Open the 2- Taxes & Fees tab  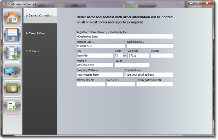tap(35, 33)
